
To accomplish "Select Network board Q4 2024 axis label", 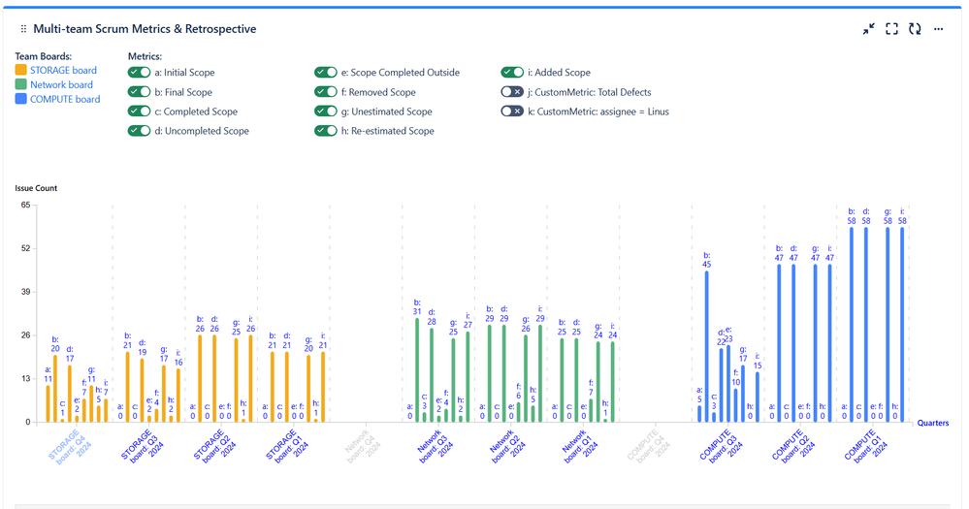I will [x=362, y=446].
